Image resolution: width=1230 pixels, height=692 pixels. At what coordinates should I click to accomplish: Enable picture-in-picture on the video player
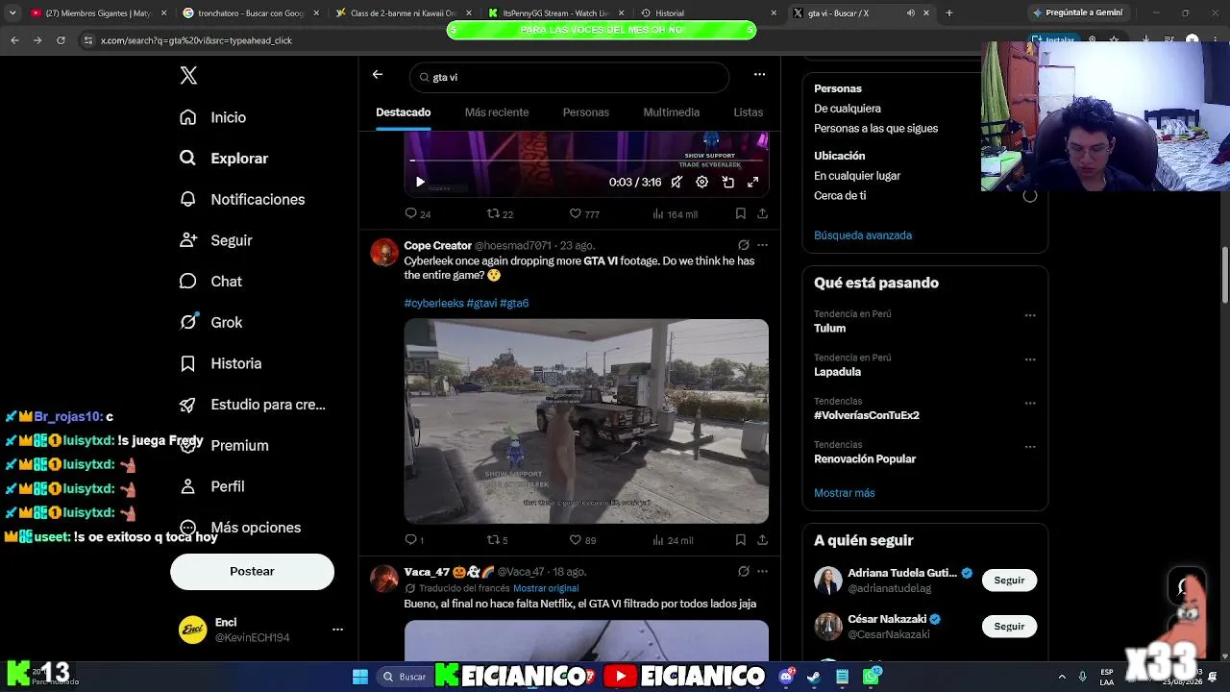[x=727, y=182]
